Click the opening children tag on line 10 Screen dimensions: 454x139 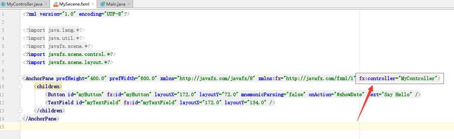coord(48,86)
